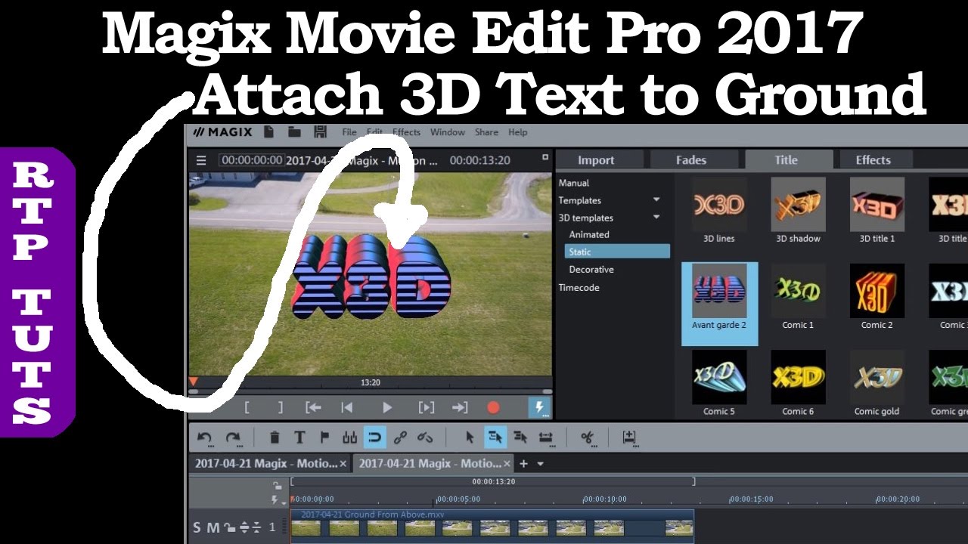
Task: Select Manual in the title categories
Action: (x=574, y=183)
